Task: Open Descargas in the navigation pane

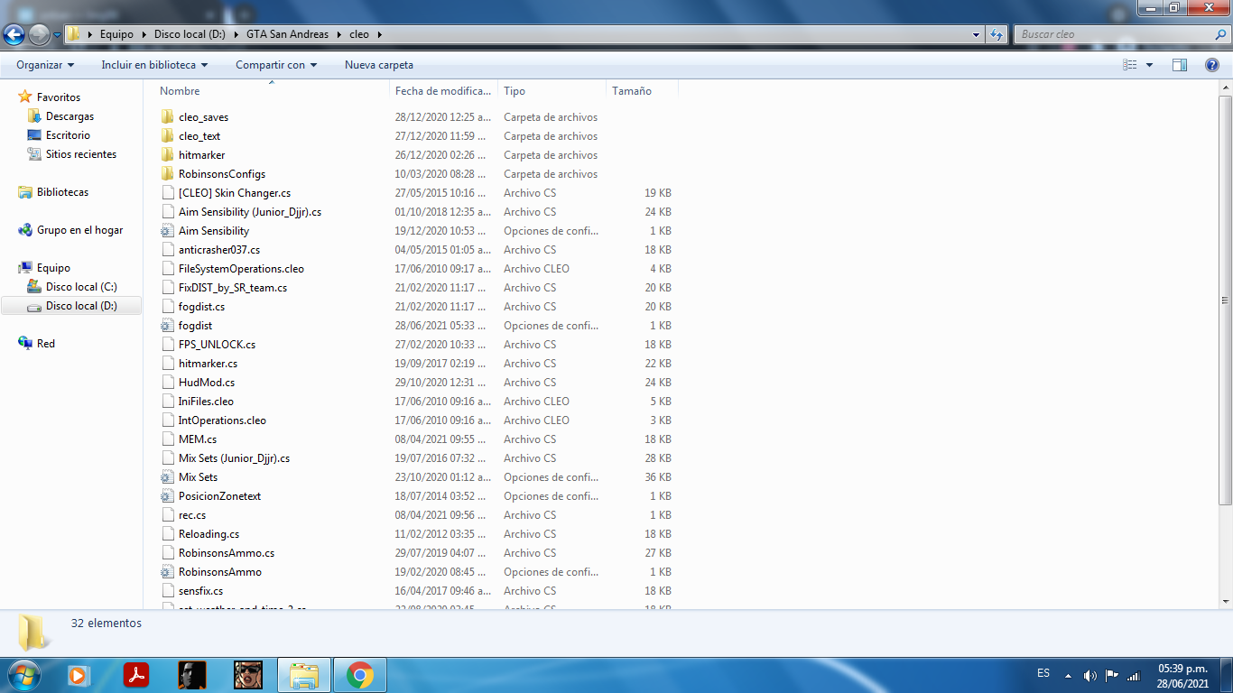Action: point(70,116)
